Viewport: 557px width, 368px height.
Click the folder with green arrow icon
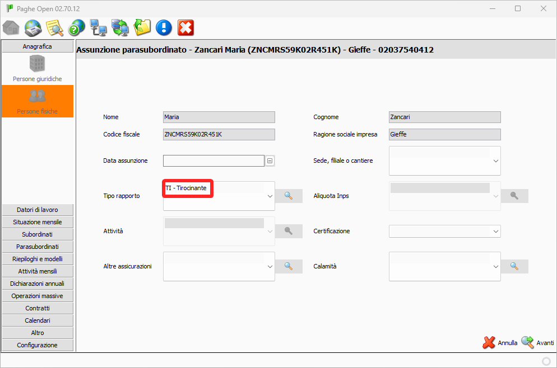tap(142, 27)
